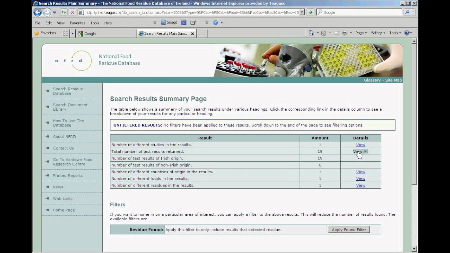The width and height of the screenshot is (450, 253).
Task: Click the vertical scrollbar up arrow
Action: coord(414,41)
